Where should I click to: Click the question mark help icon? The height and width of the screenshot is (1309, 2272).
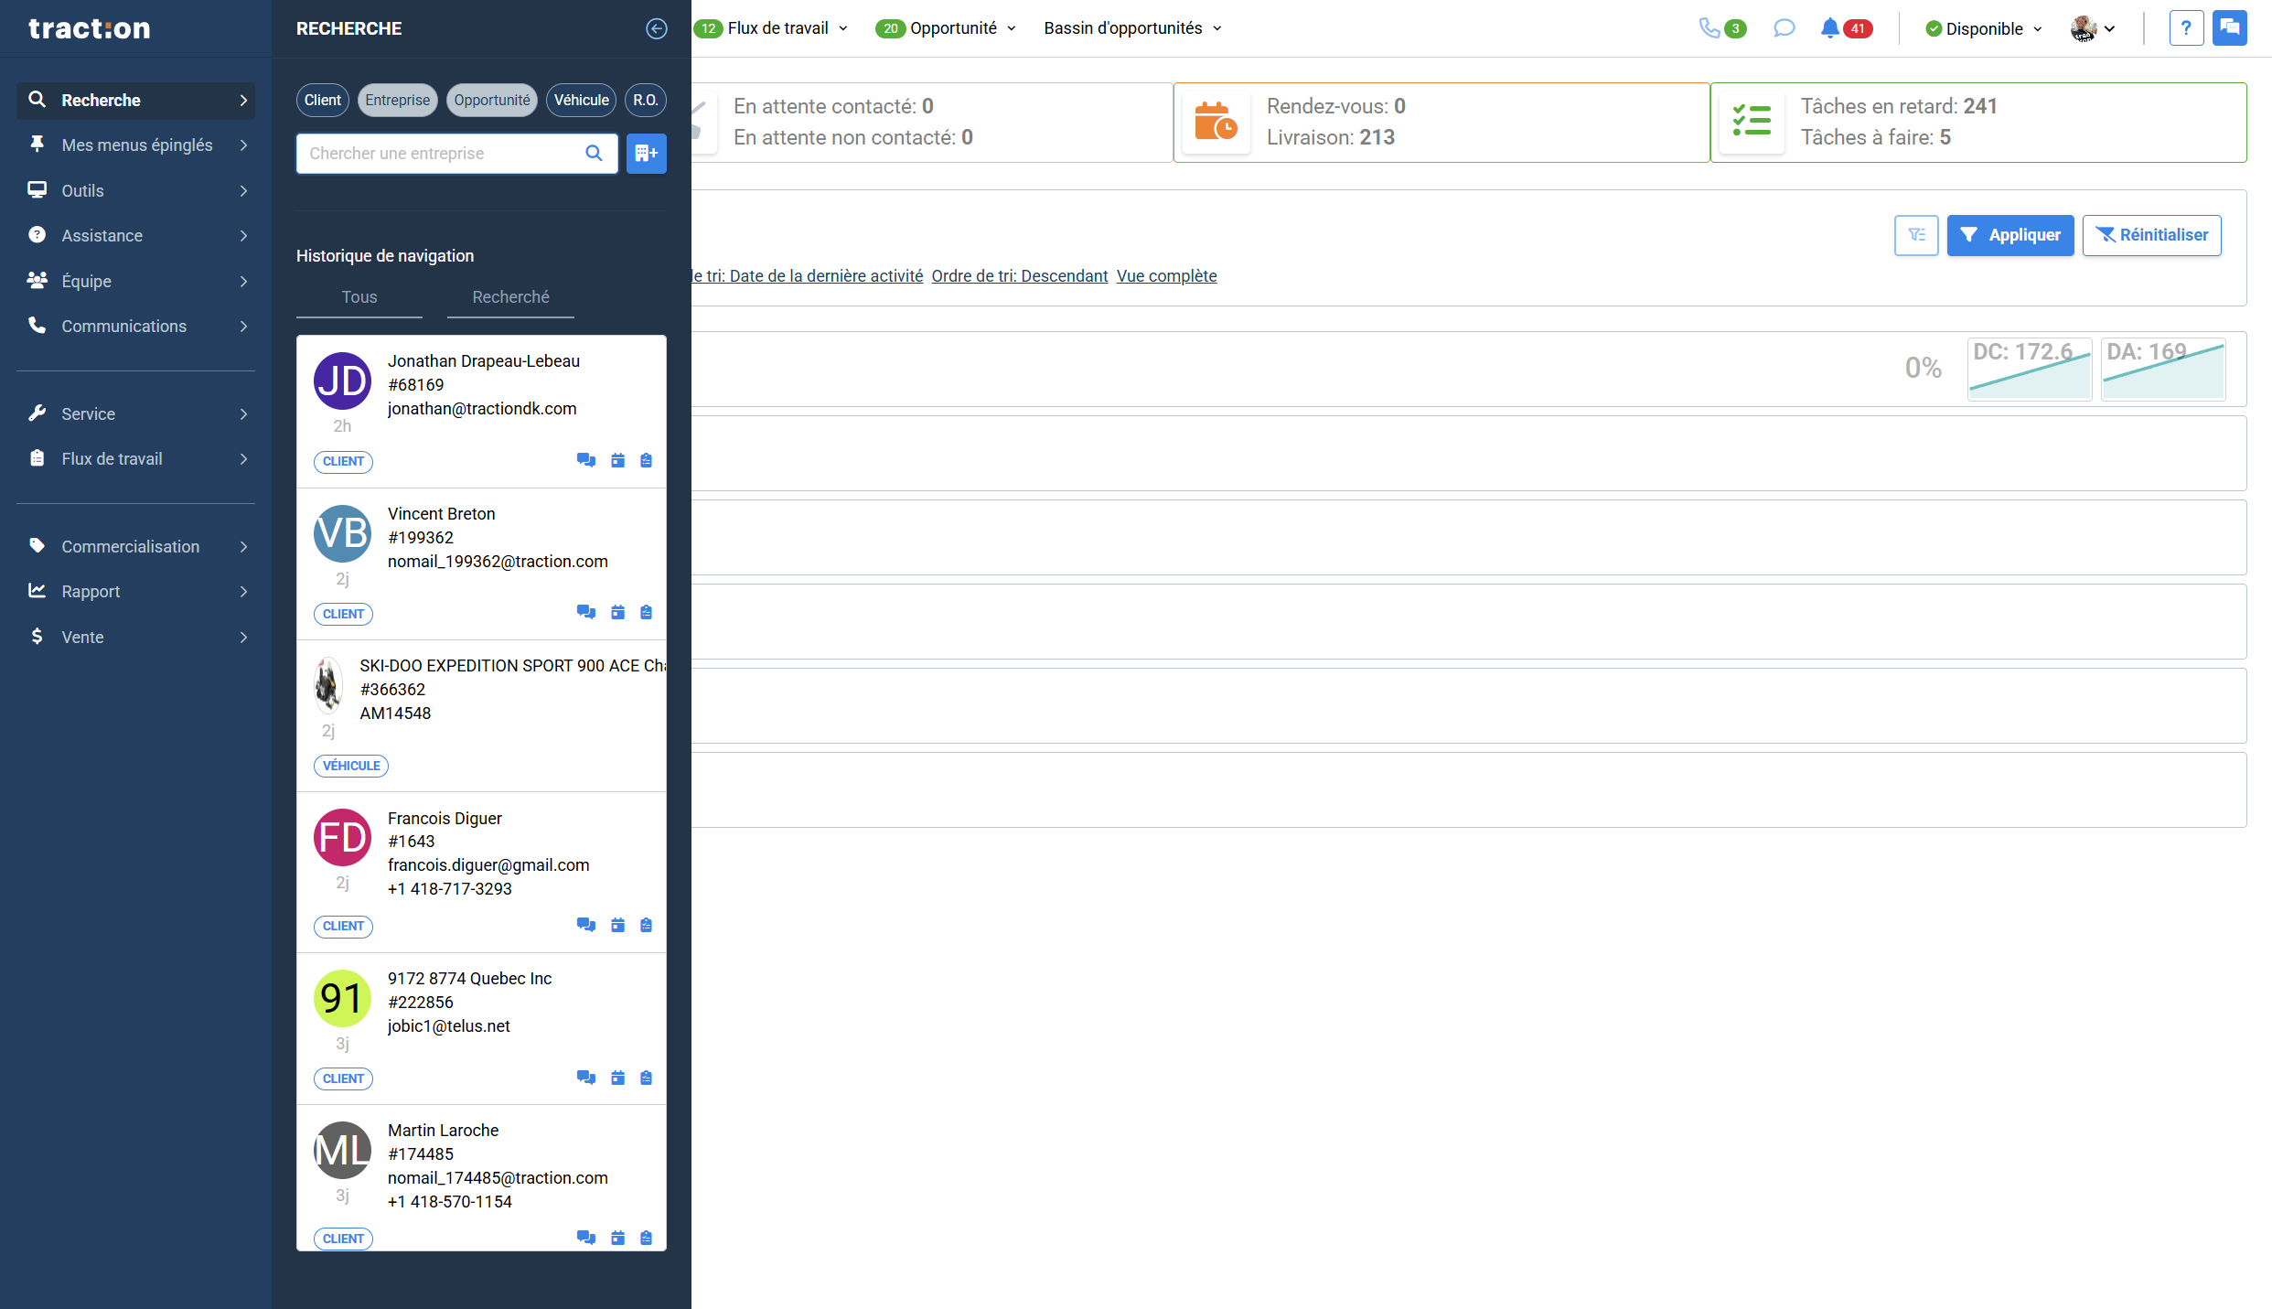click(2185, 28)
